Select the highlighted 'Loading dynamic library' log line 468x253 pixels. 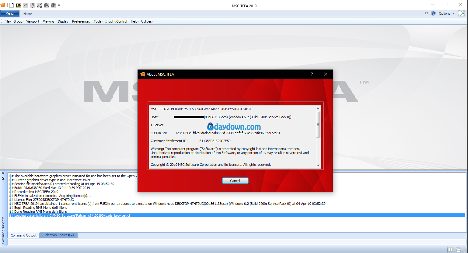237,216
